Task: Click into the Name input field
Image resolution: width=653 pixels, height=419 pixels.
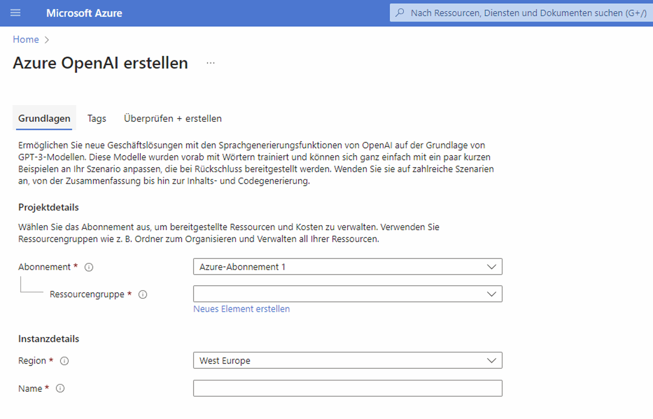Action: coord(347,389)
